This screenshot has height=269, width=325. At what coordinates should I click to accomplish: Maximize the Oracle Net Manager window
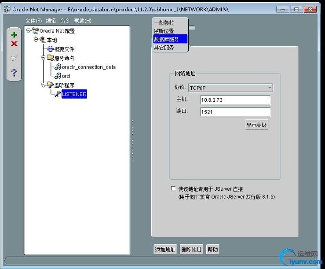[296, 9]
